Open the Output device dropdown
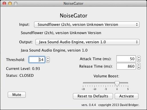The width and height of the screenshot is (147, 110). coord(88,42)
